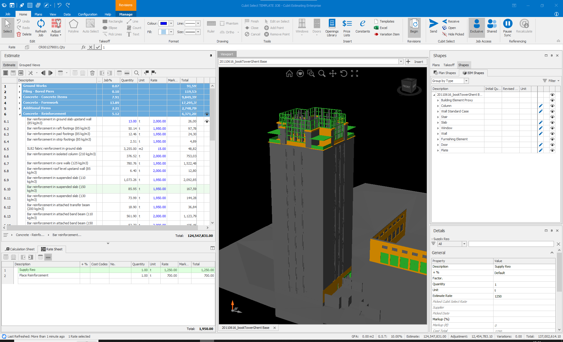Select the Ruler drawing tool
This screenshot has height=342, width=563.
(x=211, y=26)
